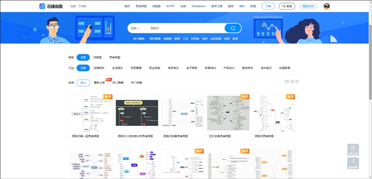Focus the search field containing 西游记
Screen dimensions: 372x179
pos(185,28)
